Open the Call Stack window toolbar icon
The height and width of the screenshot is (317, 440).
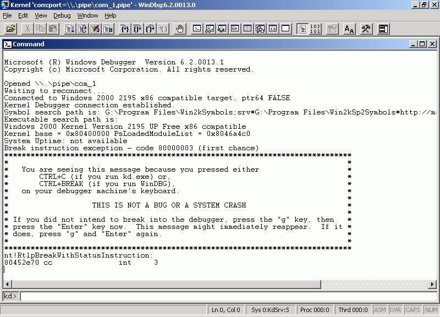pyautogui.click(x=260, y=29)
